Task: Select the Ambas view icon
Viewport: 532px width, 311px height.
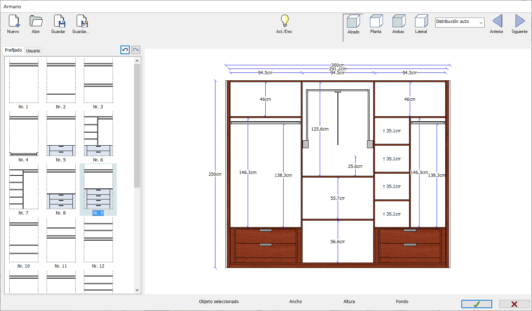Action: 398,22
